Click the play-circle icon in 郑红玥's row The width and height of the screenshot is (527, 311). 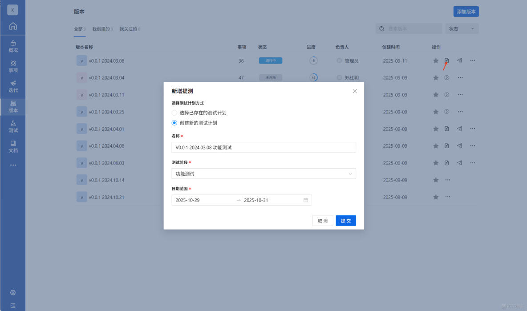446,77
